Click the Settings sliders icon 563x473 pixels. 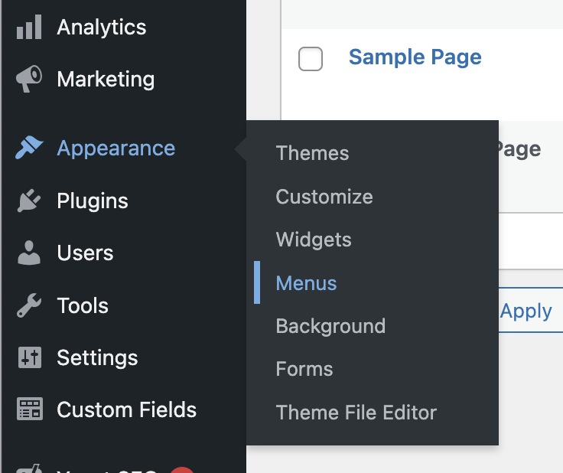[29, 358]
